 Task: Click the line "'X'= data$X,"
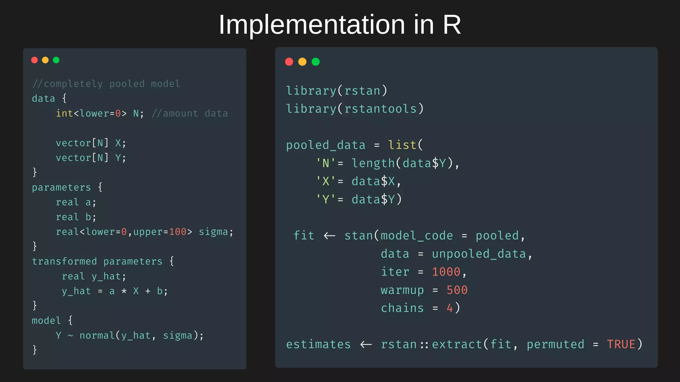359,181
